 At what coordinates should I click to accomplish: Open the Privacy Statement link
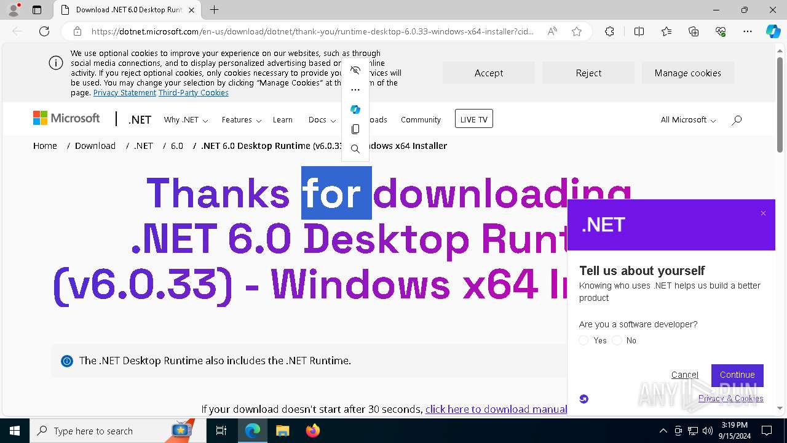tap(125, 93)
